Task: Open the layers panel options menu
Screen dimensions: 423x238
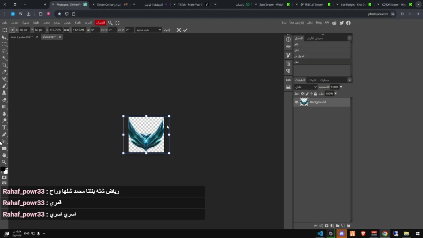Action: tap(349, 80)
